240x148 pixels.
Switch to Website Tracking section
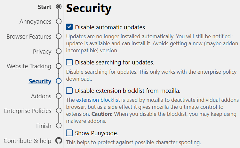(29, 66)
